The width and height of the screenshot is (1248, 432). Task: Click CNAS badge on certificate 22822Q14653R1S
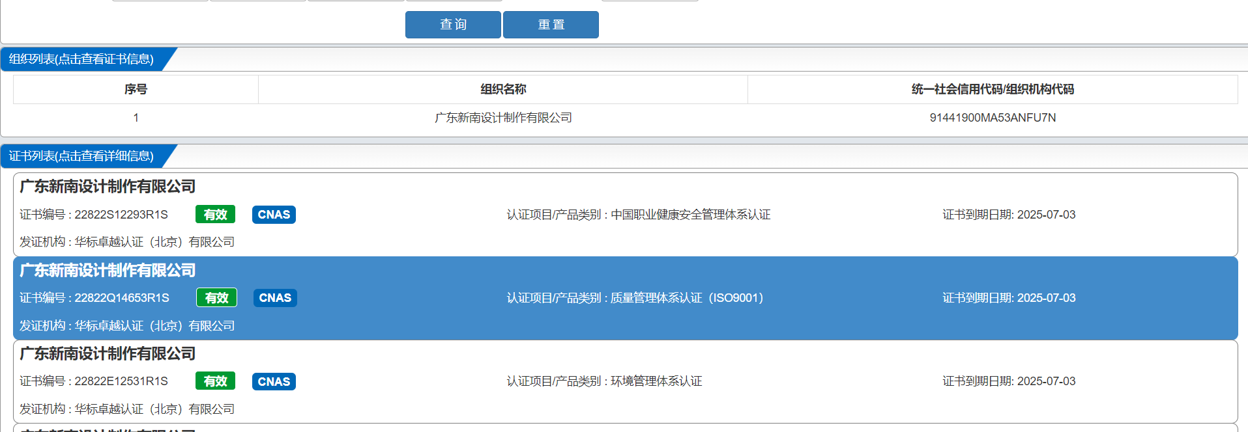[275, 298]
